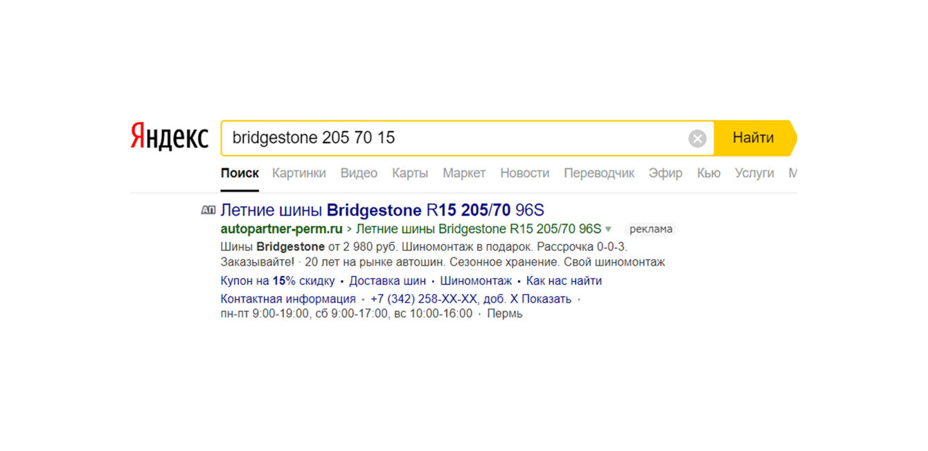Open the Эфир tab
Screen dimensions: 928x451
click(x=666, y=173)
